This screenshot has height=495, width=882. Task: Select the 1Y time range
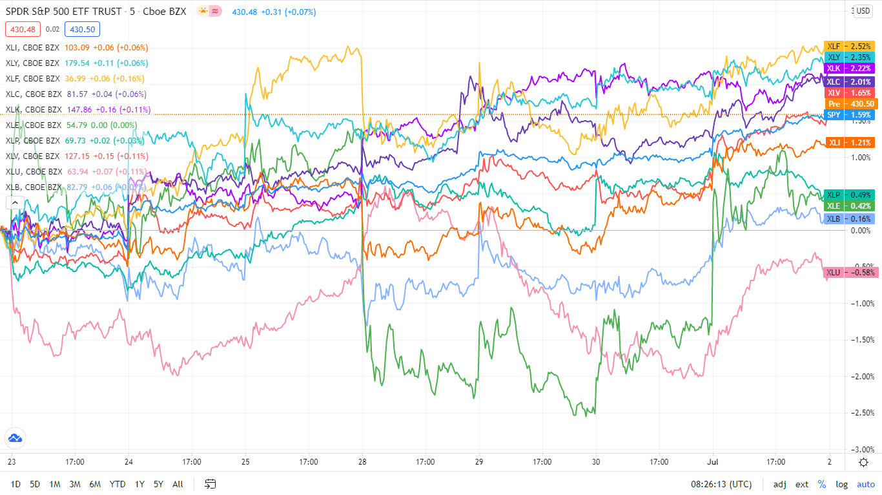tap(139, 484)
